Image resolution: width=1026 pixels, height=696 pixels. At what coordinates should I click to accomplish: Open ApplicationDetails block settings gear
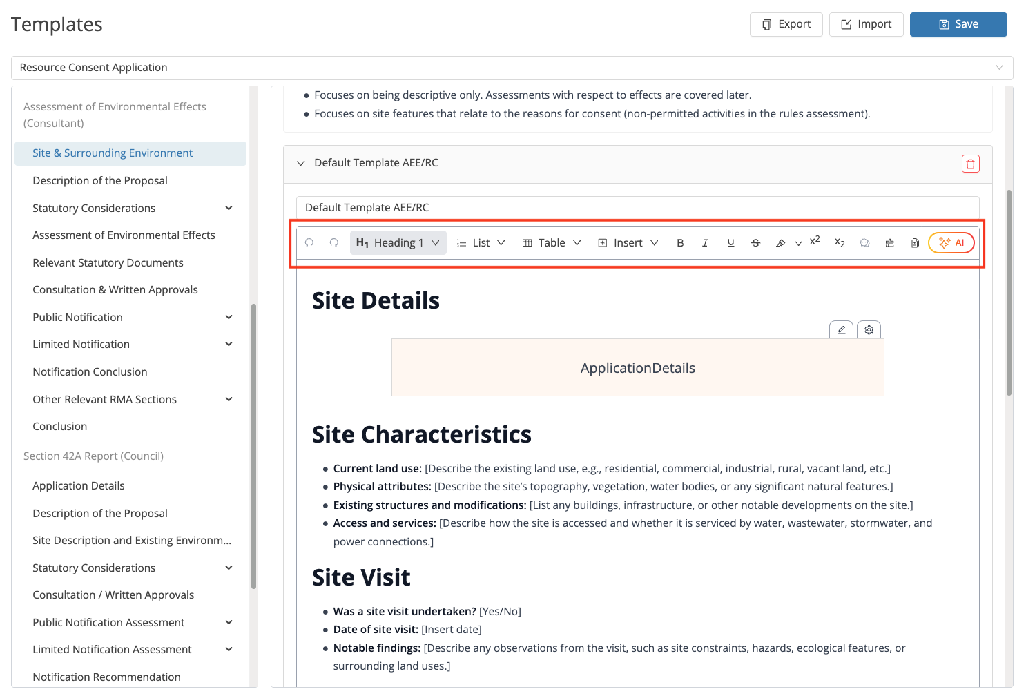[x=869, y=330]
